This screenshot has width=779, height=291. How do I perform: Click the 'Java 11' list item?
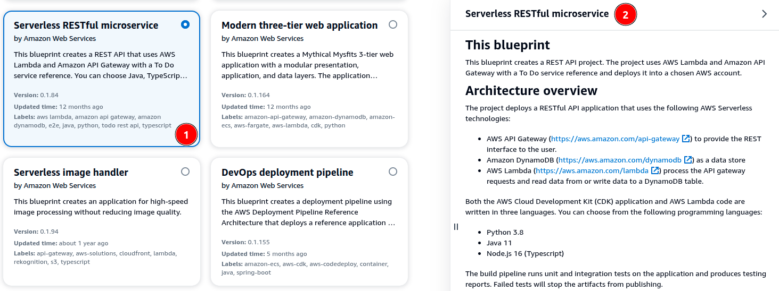pos(499,243)
